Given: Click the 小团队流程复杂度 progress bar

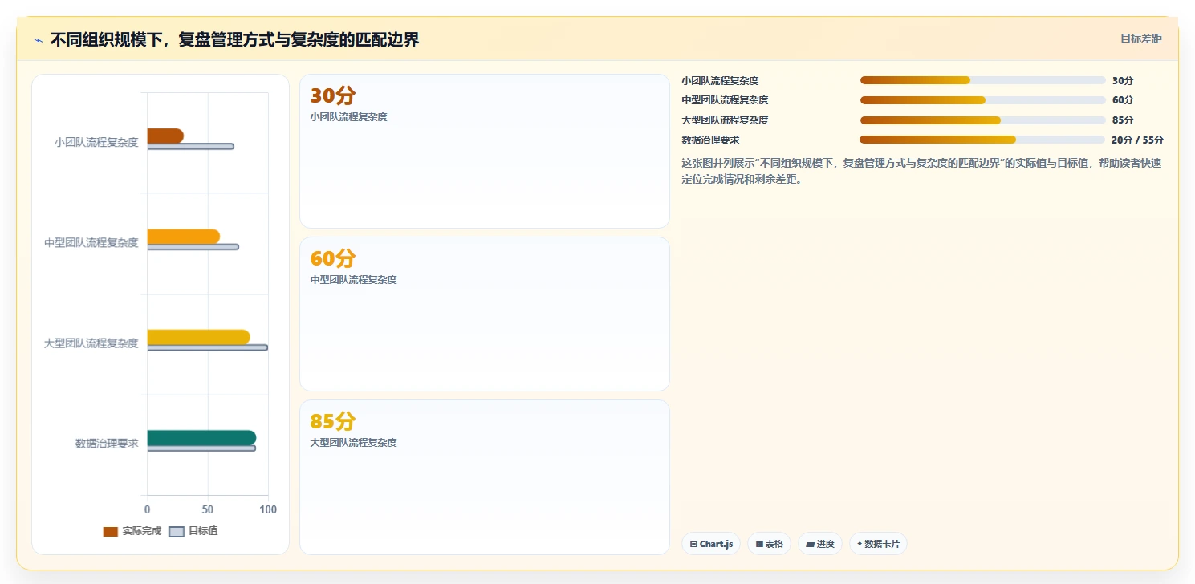Looking at the screenshot, I should [x=983, y=80].
